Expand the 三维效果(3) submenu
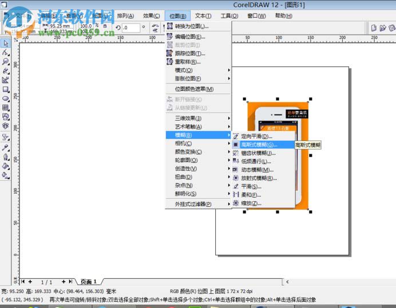The width and height of the screenshot is (396, 308). tap(198, 118)
